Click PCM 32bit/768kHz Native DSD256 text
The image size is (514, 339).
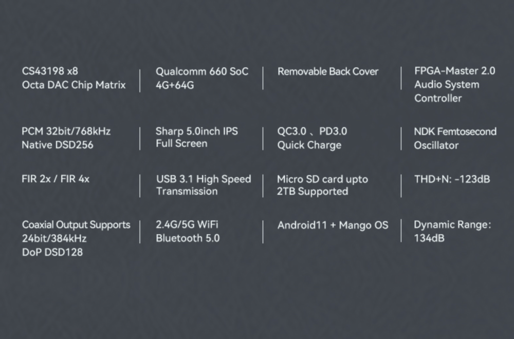pyautogui.click(x=66, y=138)
